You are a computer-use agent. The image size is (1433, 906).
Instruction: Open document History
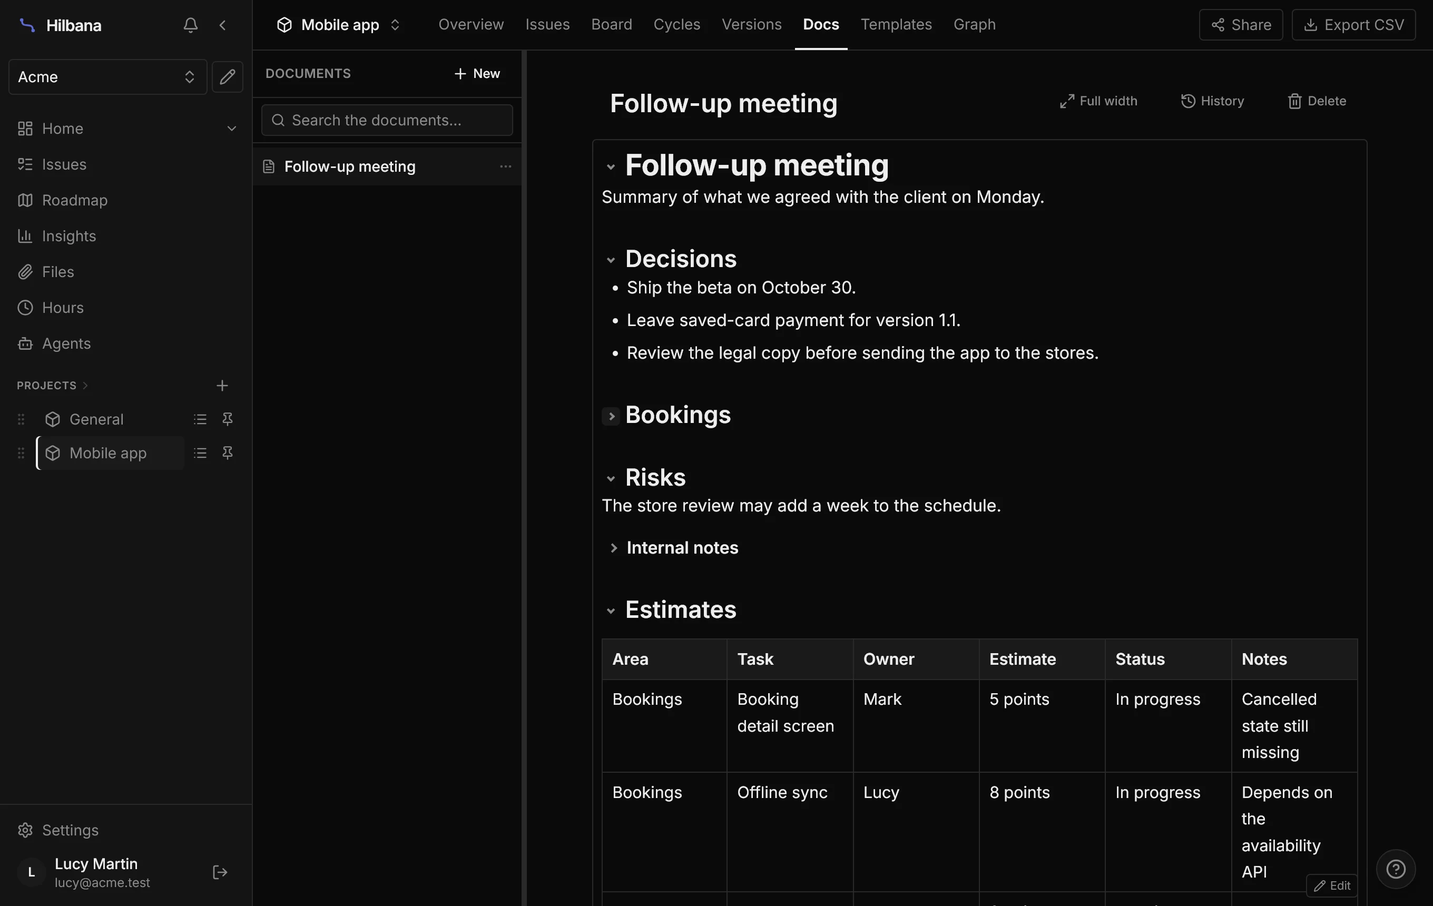[x=1212, y=101]
